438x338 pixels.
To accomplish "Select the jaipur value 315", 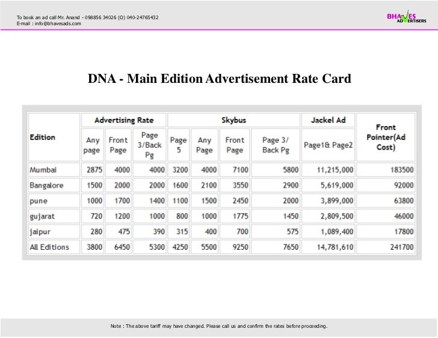I will click(182, 232).
